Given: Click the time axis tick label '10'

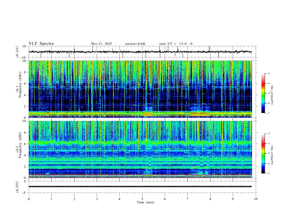Looking at the screenshot, I should tap(256, 199).
